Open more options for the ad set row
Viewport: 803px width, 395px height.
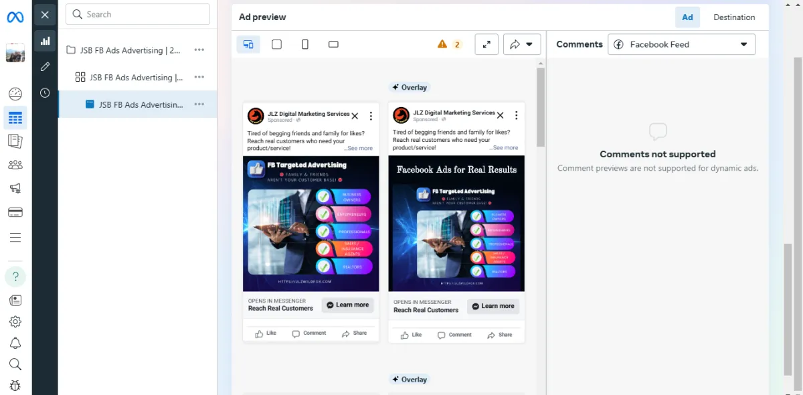[x=199, y=77]
